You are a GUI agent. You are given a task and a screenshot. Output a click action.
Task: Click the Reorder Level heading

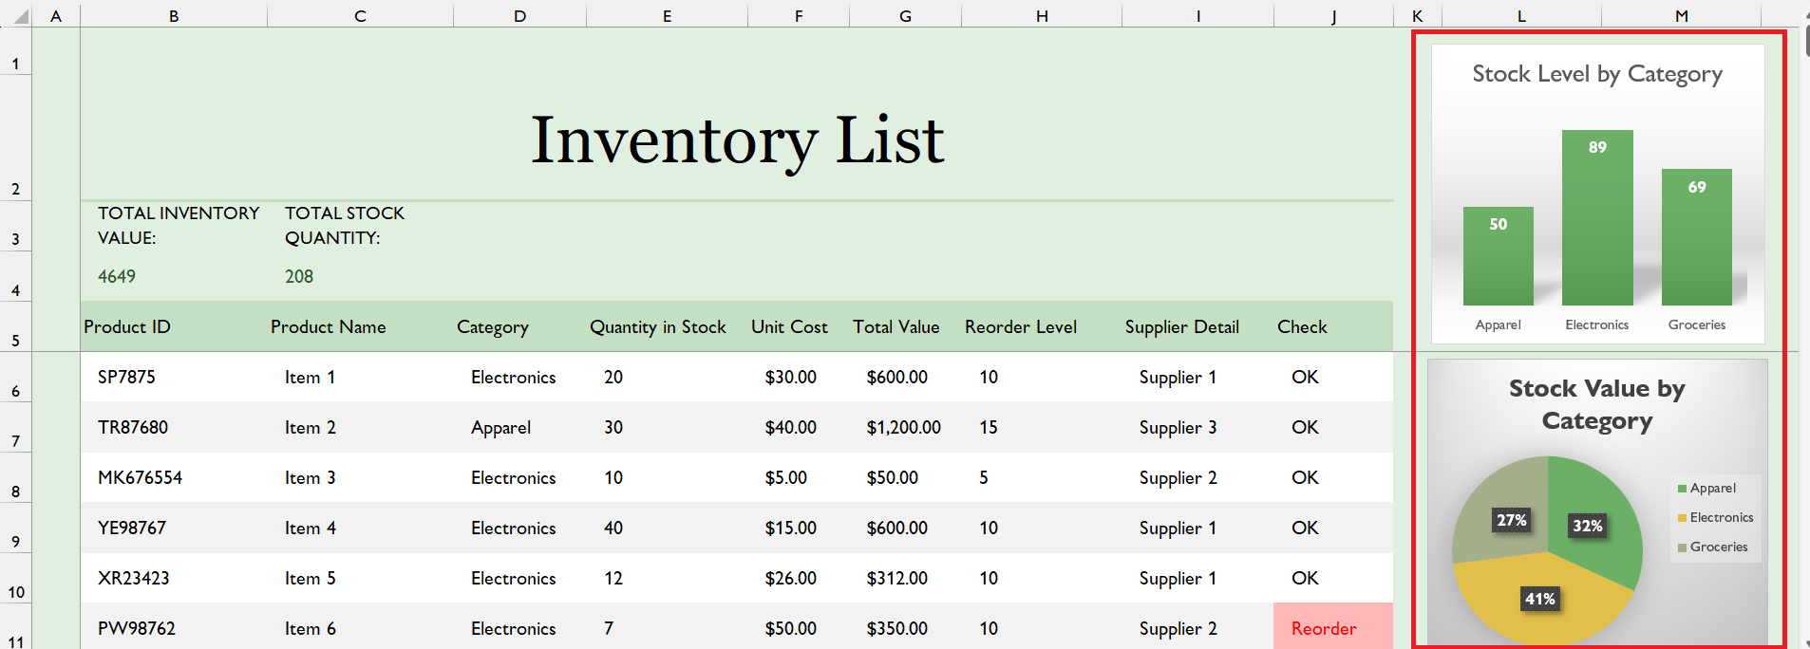point(1021,326)
